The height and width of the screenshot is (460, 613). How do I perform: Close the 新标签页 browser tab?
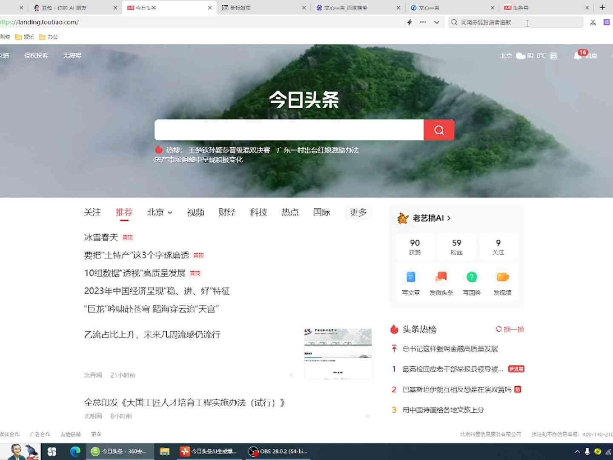tap(304, 8)
